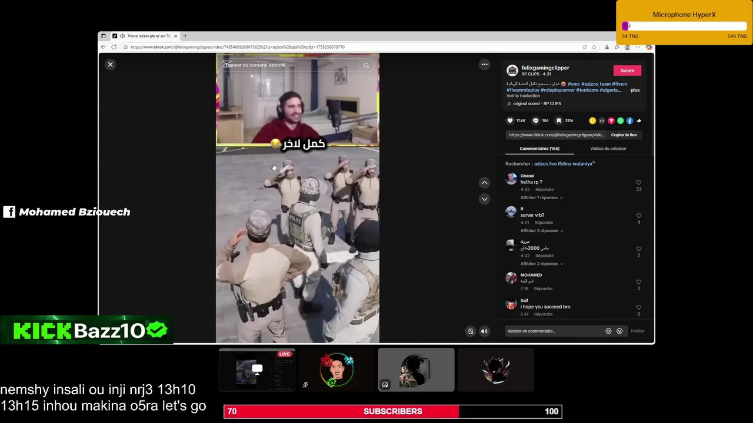Close the TikTok browser tab
753x423 pixels.
click(x=175, y=36)
